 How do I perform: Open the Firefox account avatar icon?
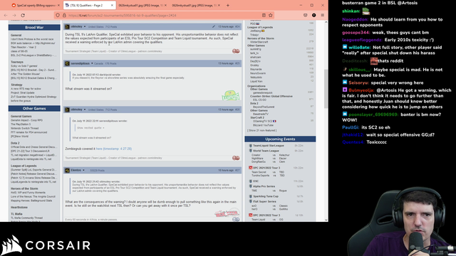313,16
